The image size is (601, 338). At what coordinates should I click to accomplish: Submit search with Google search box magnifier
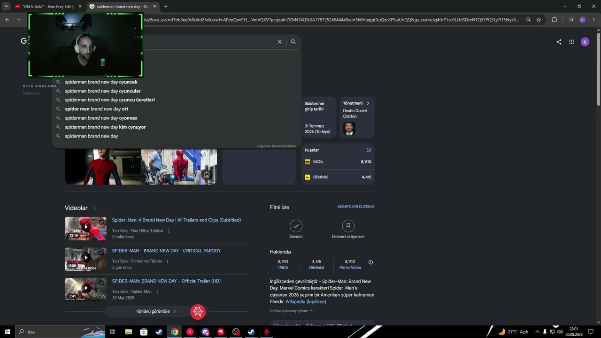pyautogui.click(x=293, y=42)
